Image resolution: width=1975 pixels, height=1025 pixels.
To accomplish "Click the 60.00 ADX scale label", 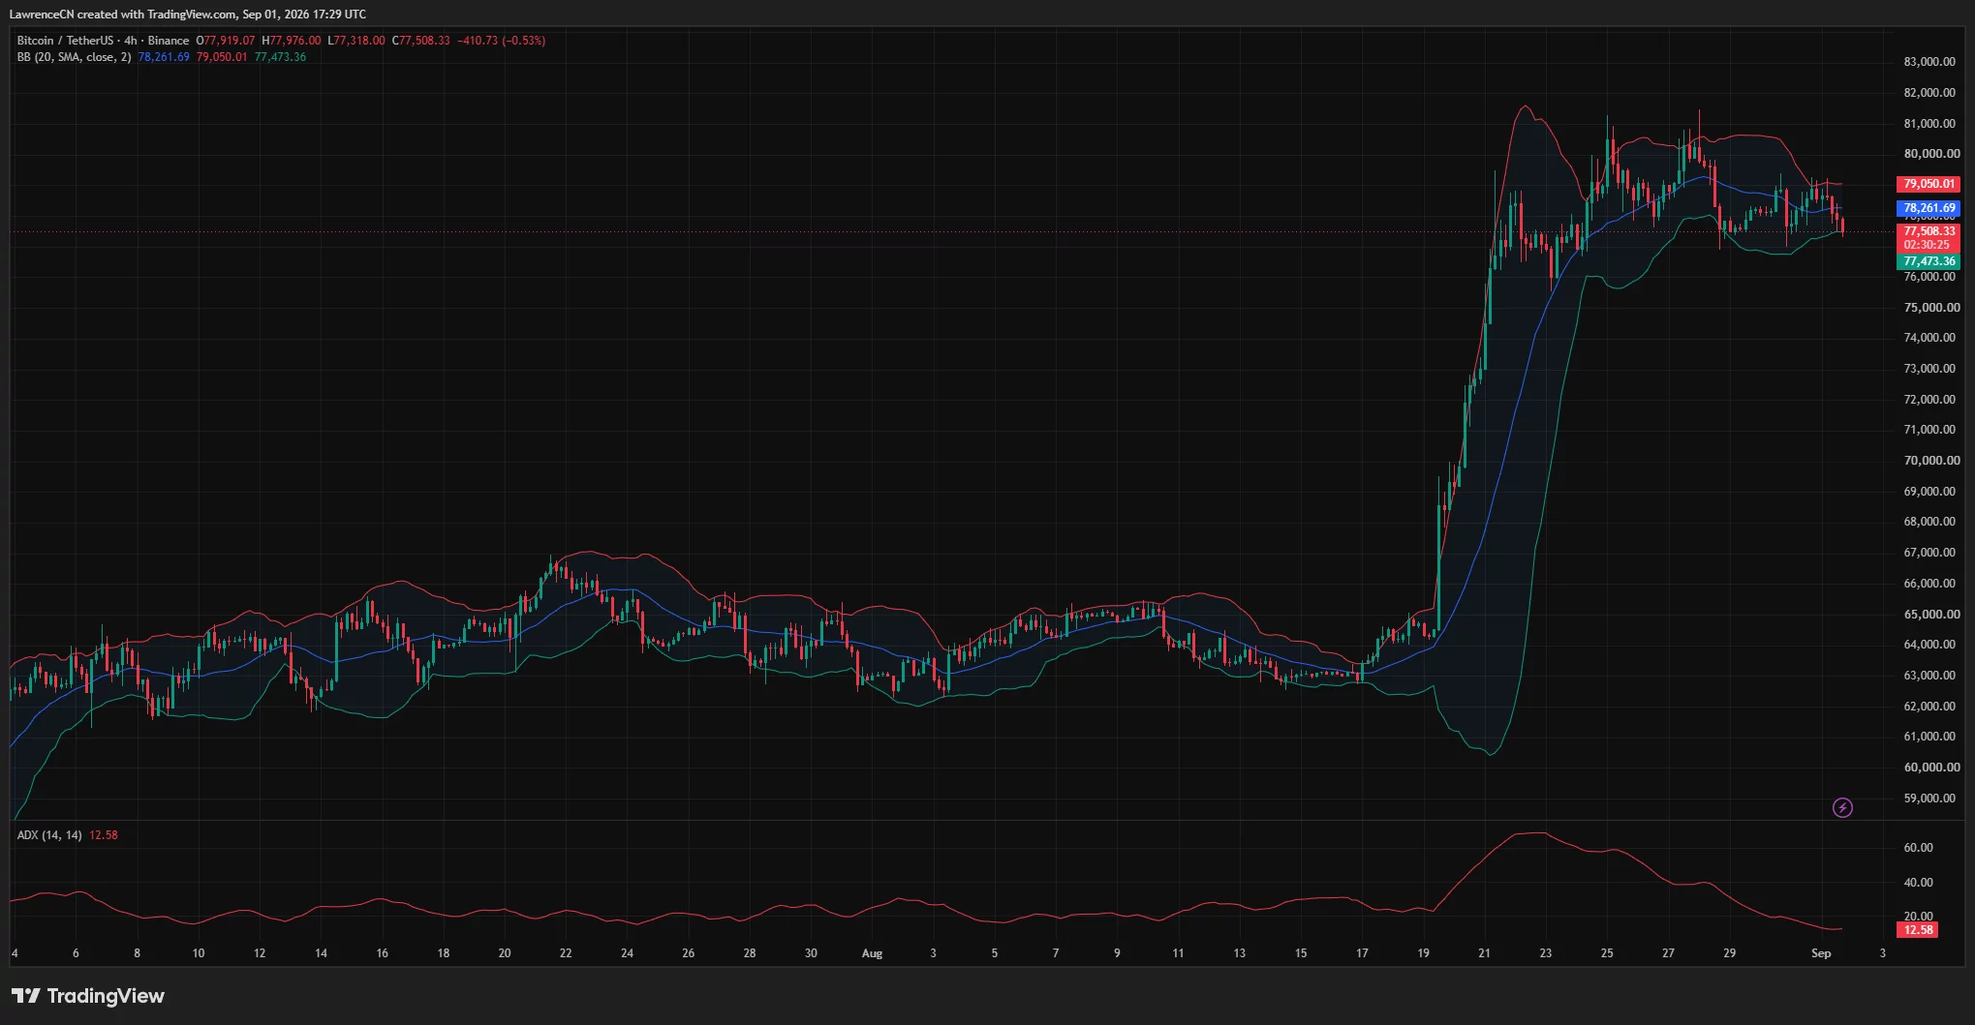I will click(1918, 848).
